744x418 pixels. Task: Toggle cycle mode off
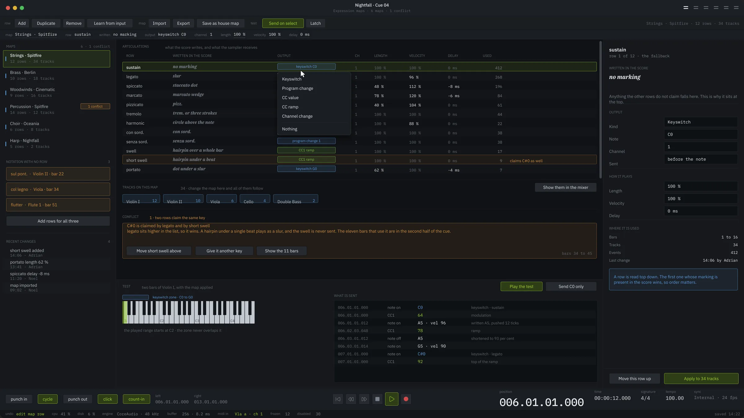point(47,399)
